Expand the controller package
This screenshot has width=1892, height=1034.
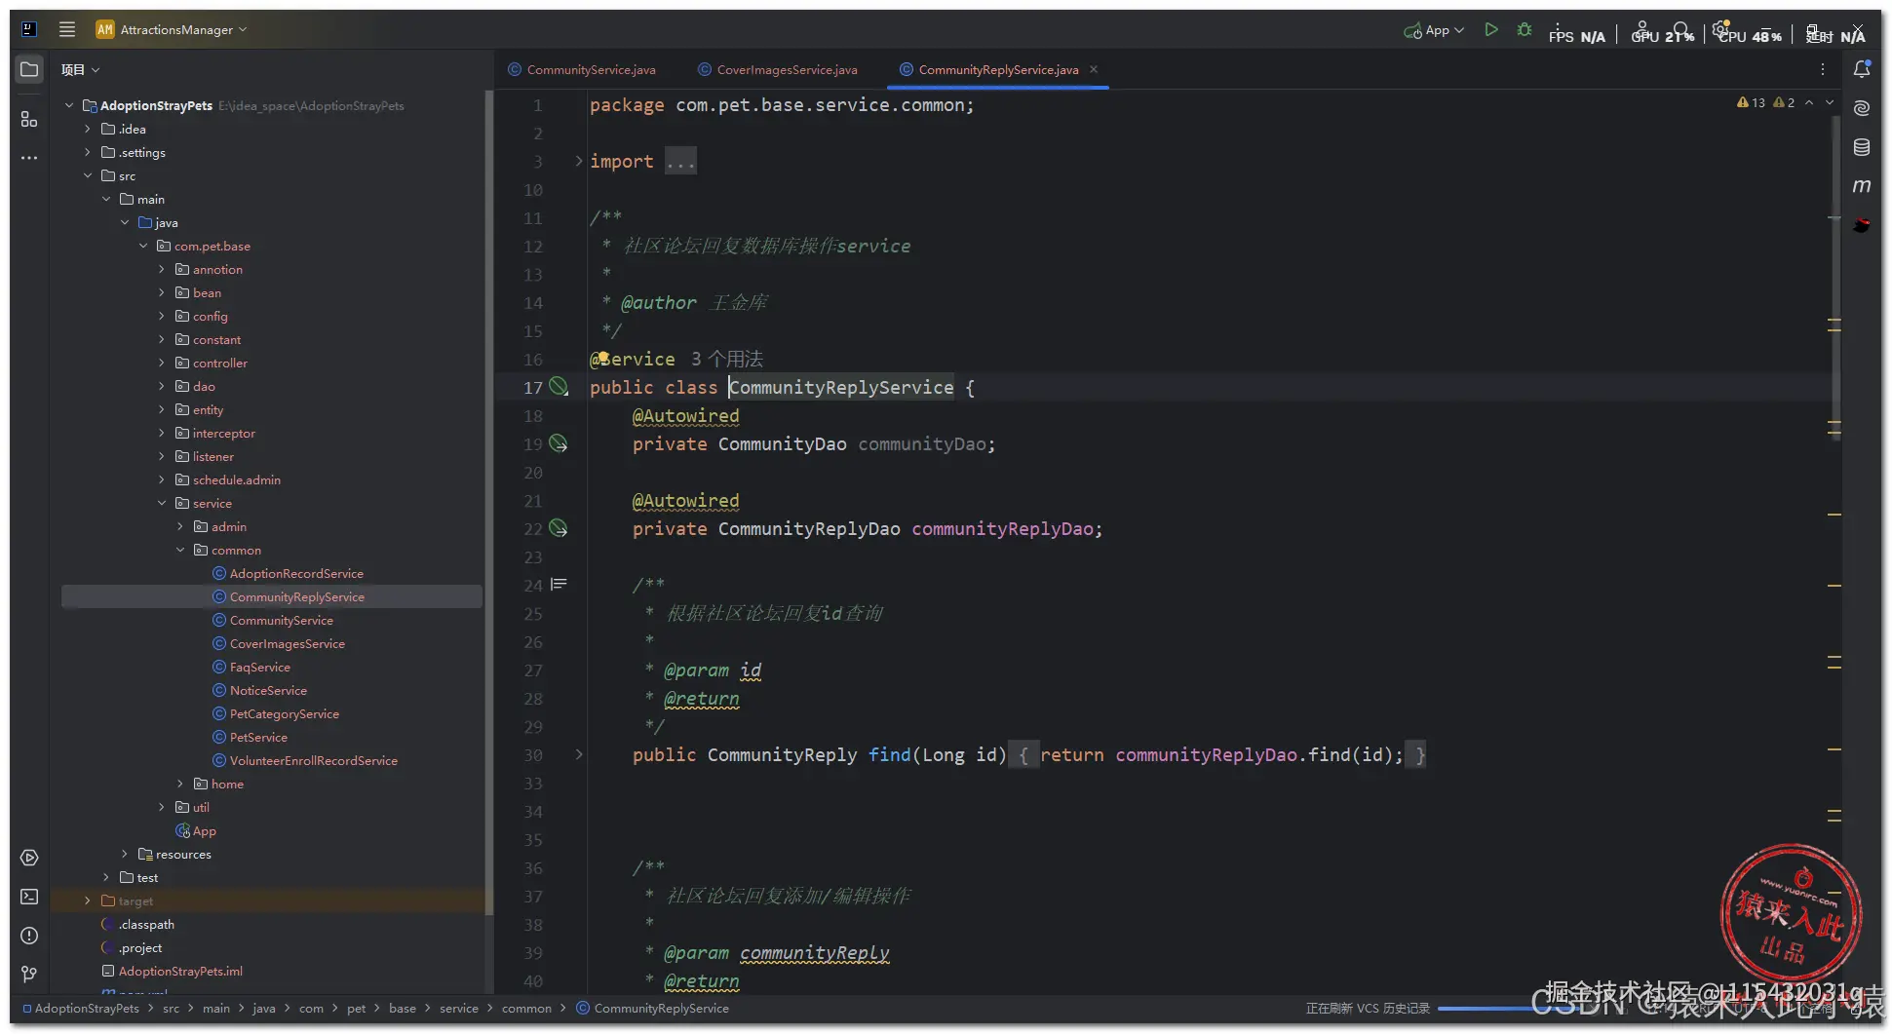click(162, 363)
